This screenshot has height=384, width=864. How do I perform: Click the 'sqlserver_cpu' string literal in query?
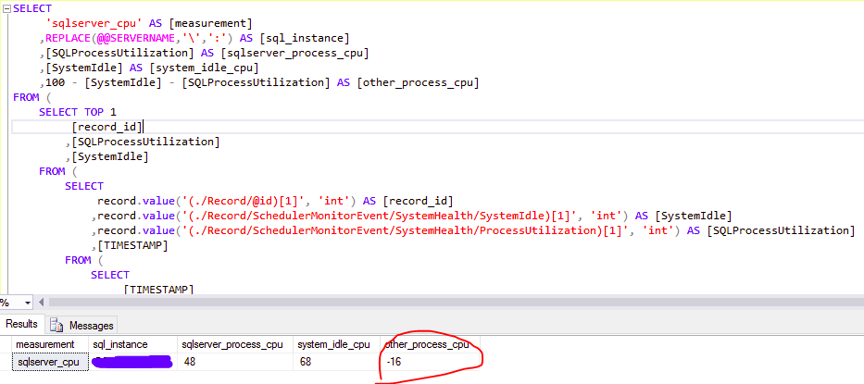[x=94, y=23]
